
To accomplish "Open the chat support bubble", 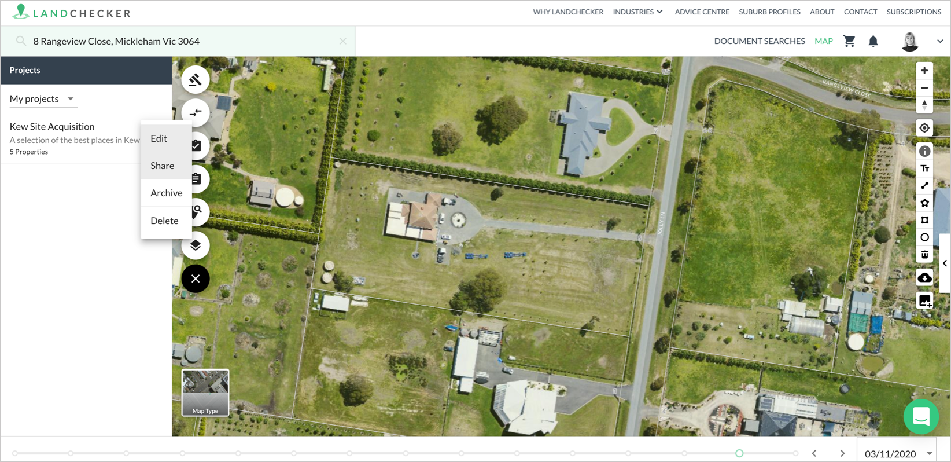I will (x=921, y=417).
